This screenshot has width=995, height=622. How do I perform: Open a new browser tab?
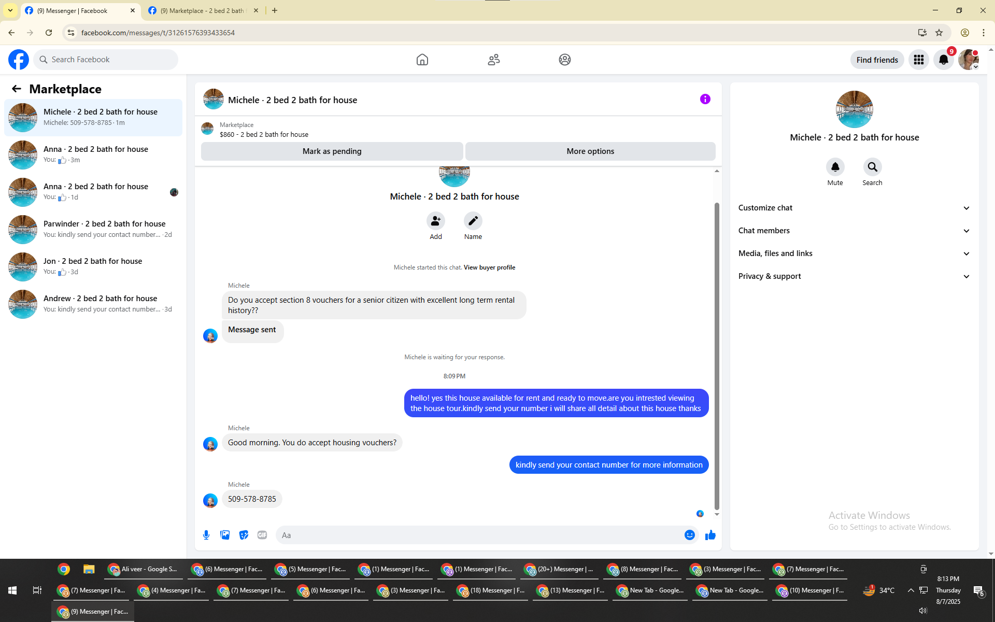point(275,10)
